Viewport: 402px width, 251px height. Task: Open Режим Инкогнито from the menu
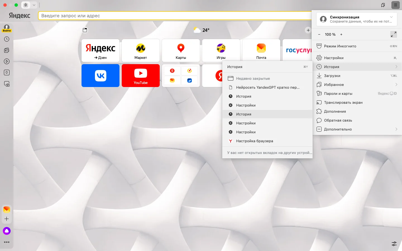pos(357,46)
